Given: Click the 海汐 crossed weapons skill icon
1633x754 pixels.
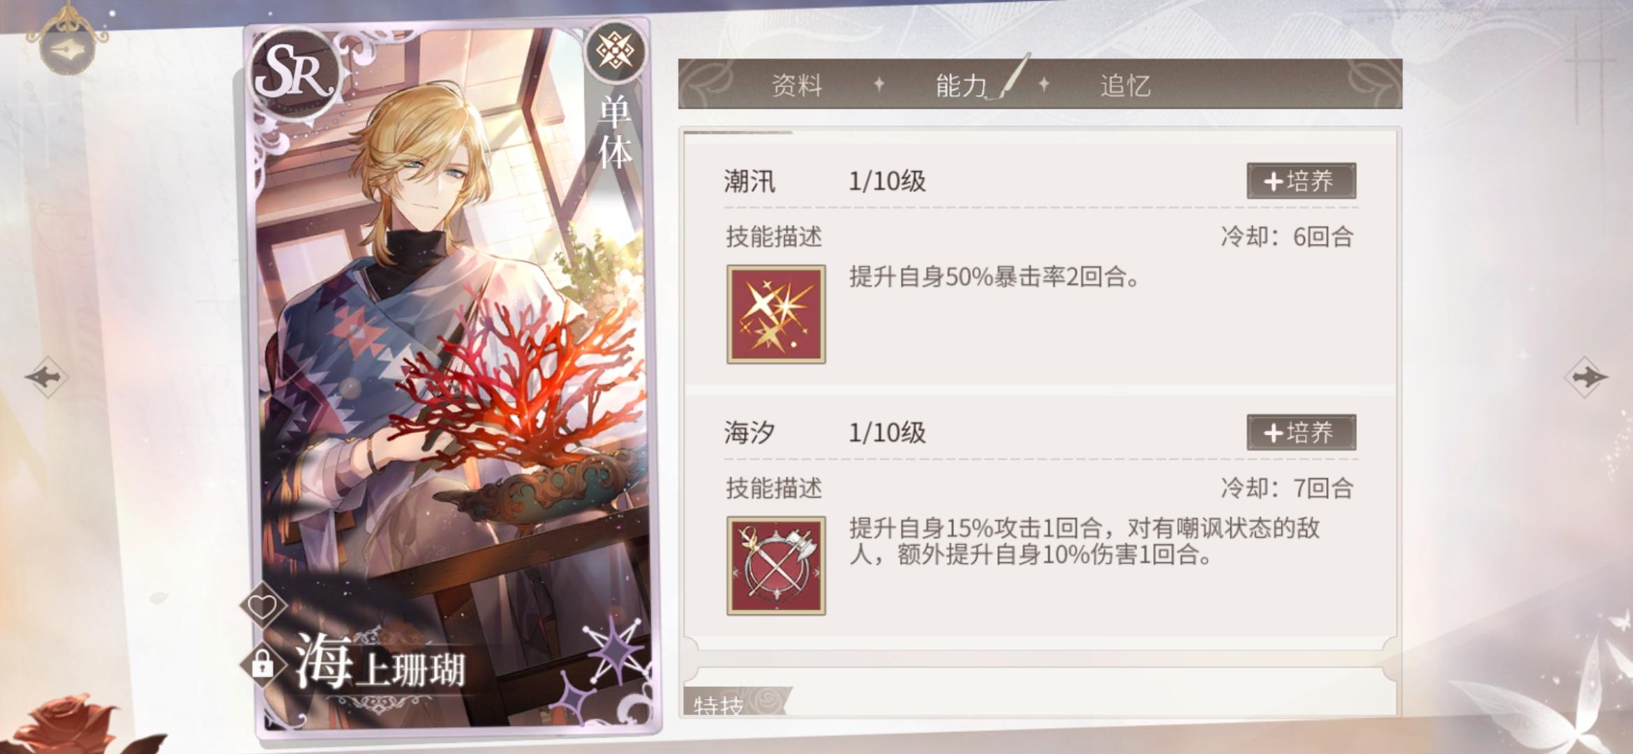Looking at the screenshot, I should click(776, 565).
